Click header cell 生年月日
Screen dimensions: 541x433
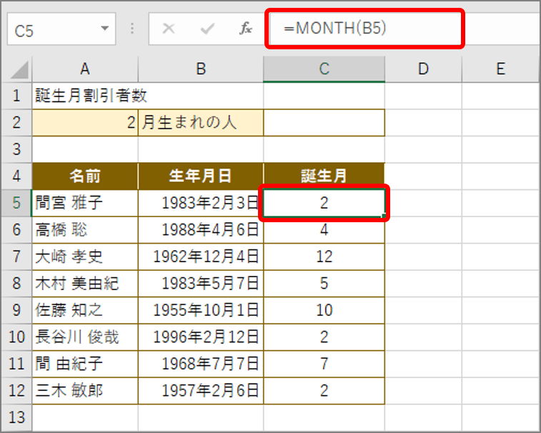(201, 176)
